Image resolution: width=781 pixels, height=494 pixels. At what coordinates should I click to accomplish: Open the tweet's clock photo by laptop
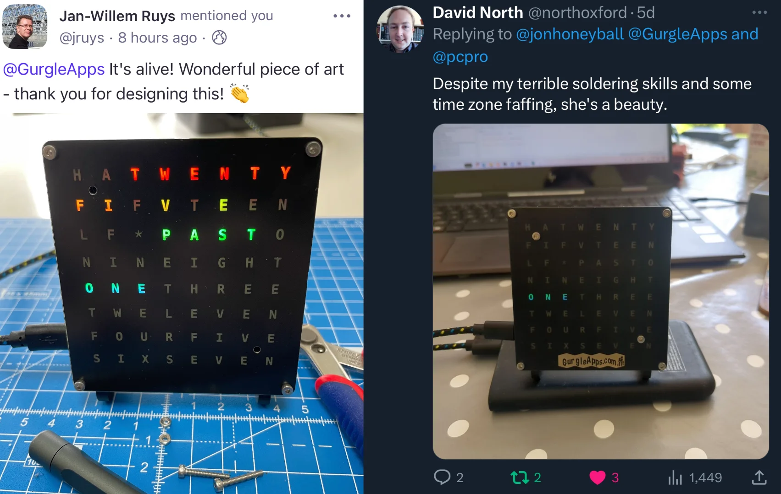(600, 291)
